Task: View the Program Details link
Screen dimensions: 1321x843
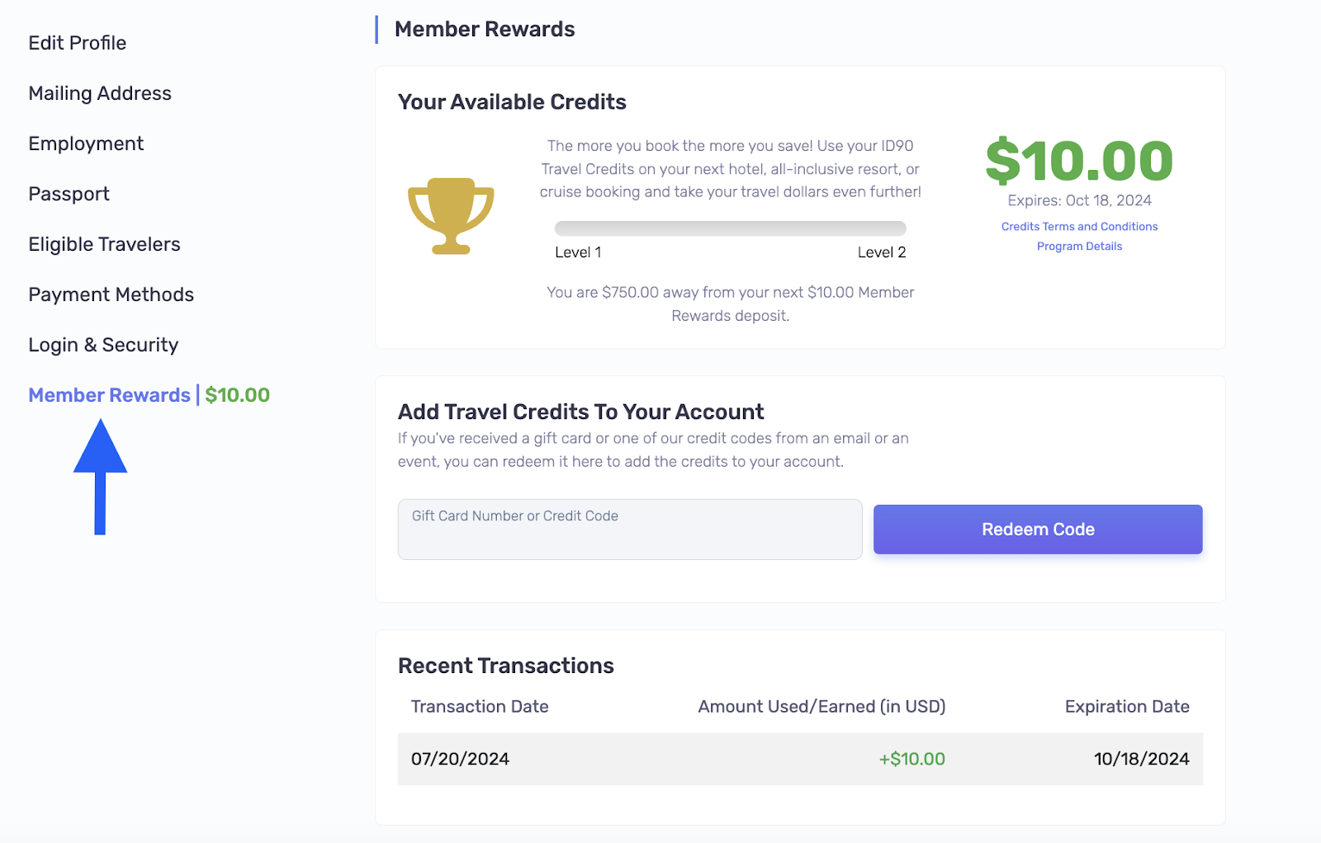Action: point(1079,246)
